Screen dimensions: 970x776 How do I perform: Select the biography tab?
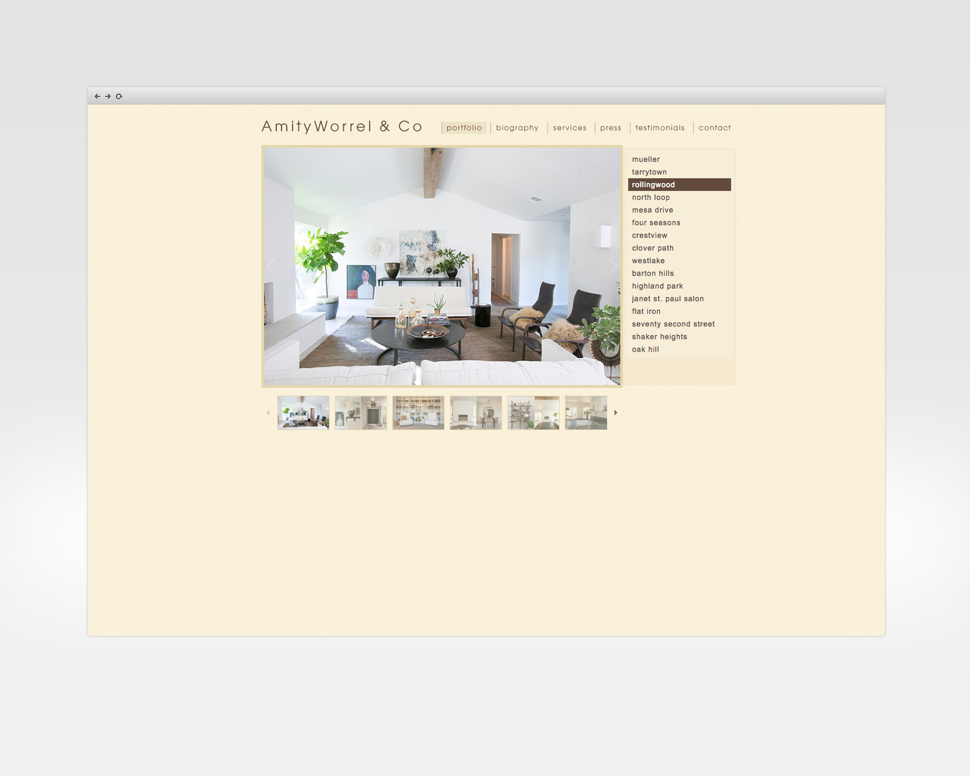[517, 128]
